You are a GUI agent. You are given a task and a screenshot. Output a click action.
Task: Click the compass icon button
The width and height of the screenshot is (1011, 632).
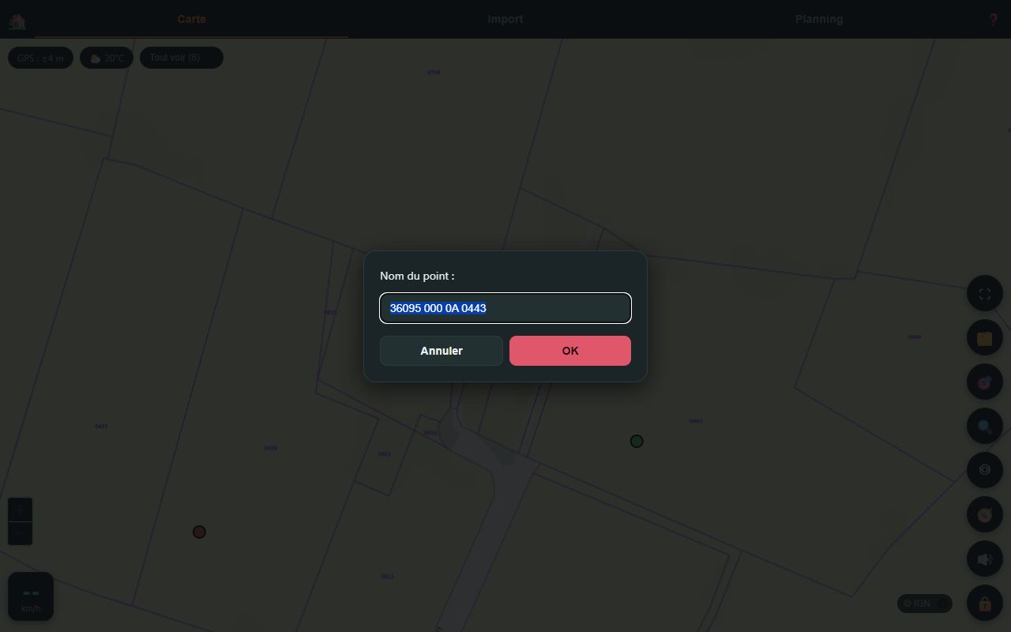pyautogui.click(x=985, y=514)
